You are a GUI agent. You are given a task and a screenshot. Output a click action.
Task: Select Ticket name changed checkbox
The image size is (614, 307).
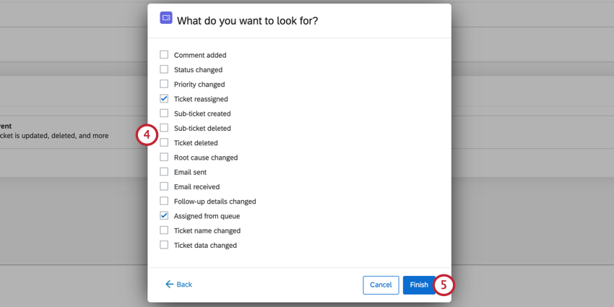[x=164, y=230]
